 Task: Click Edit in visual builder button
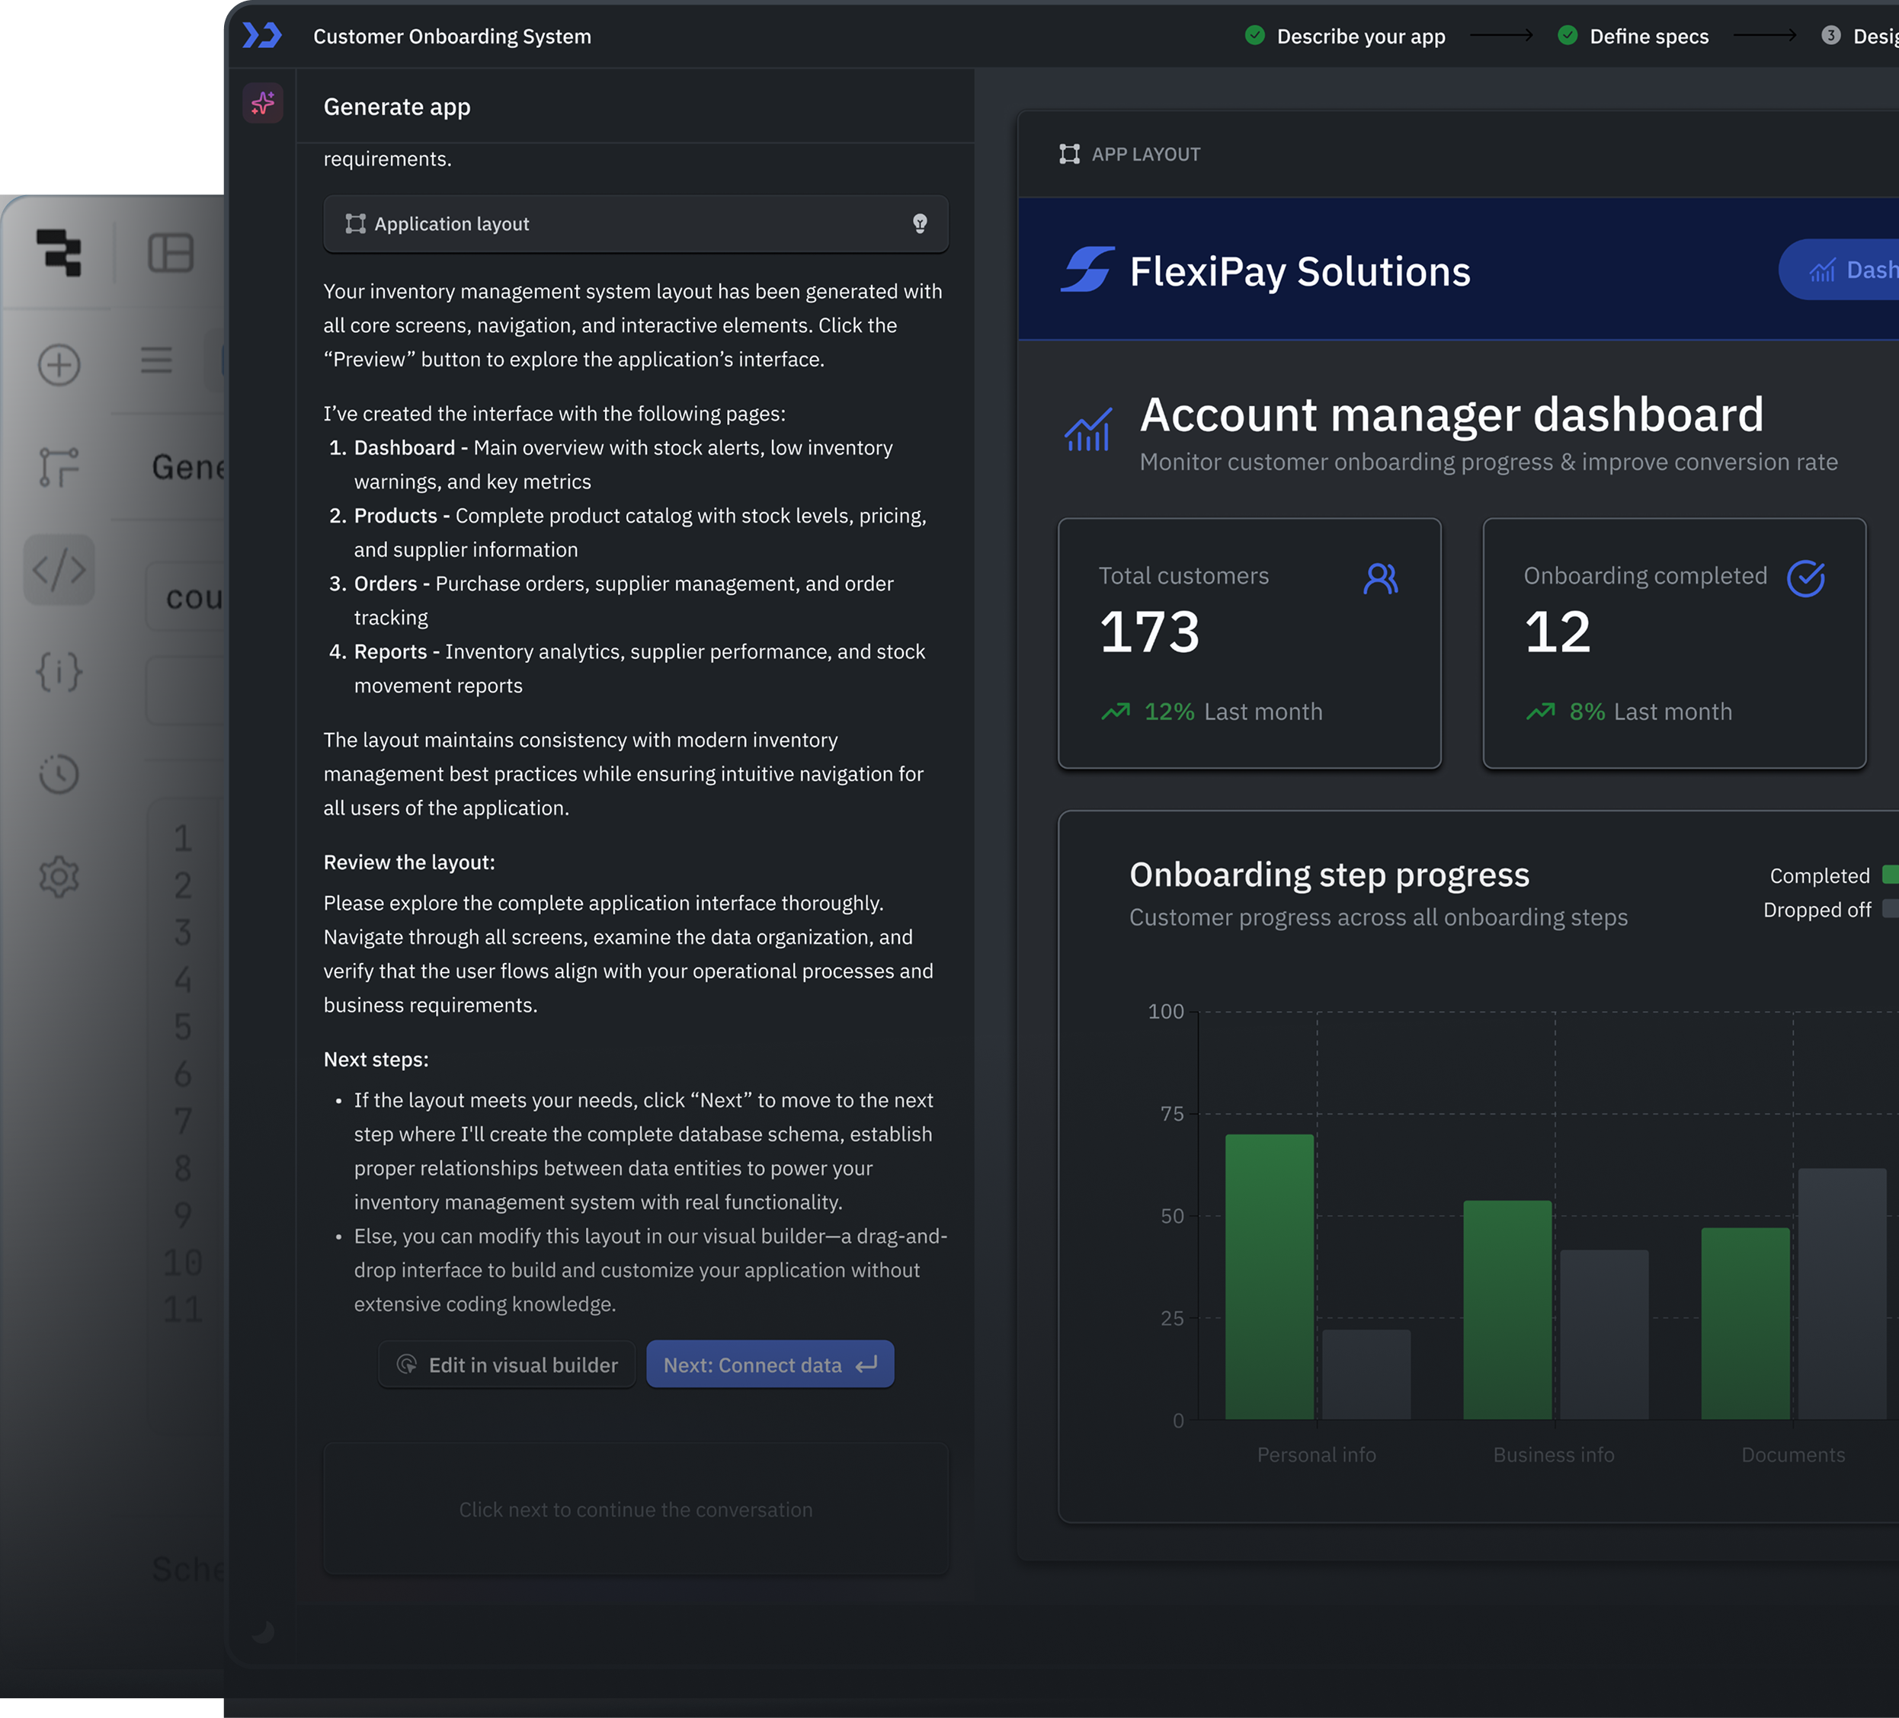[x=507, y=1364]
